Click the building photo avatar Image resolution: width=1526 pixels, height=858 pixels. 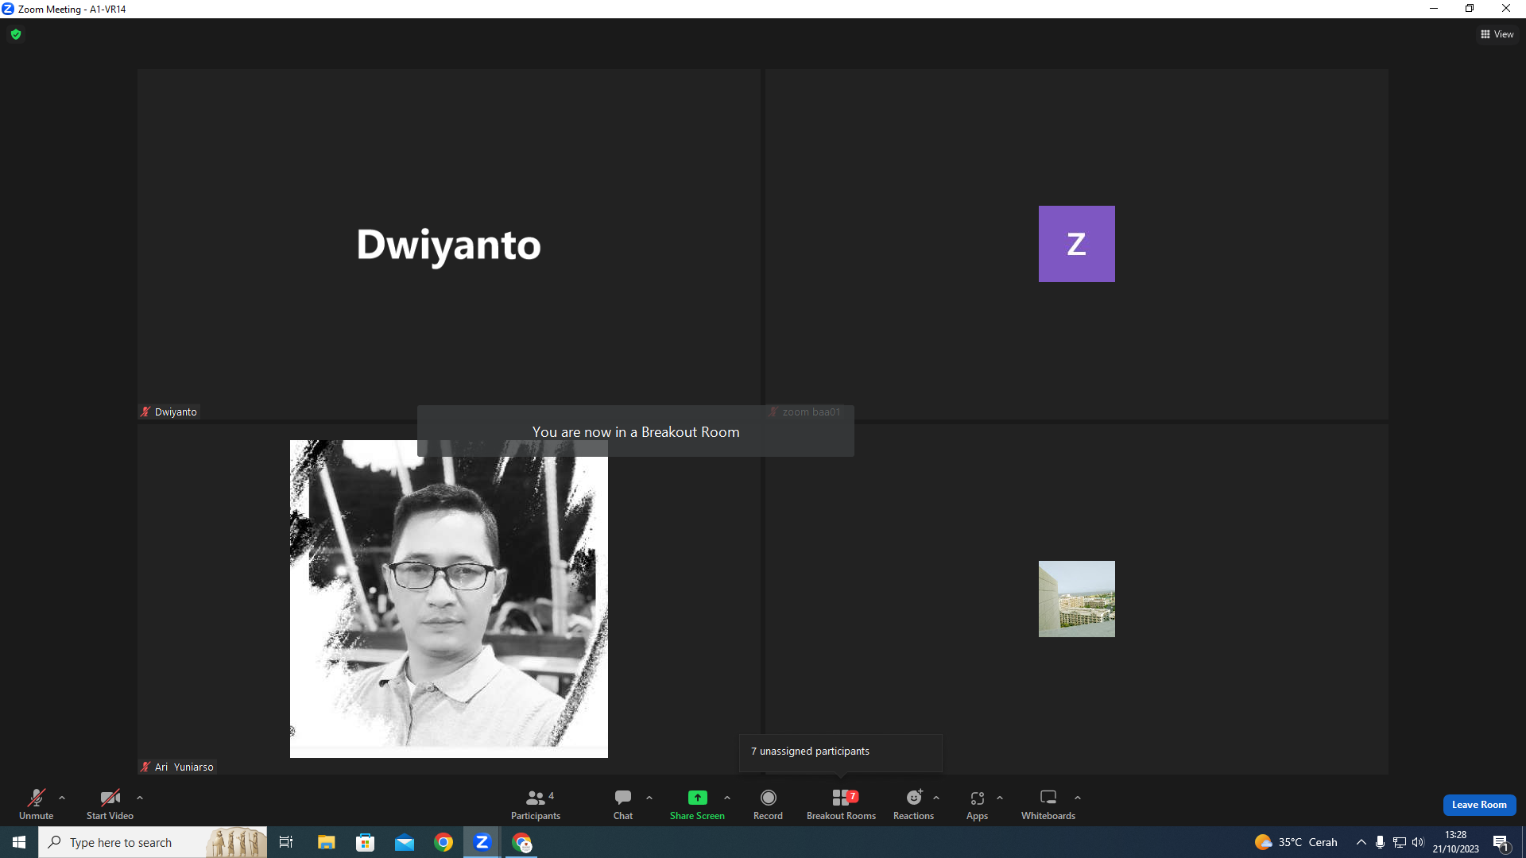[1077, 599]
